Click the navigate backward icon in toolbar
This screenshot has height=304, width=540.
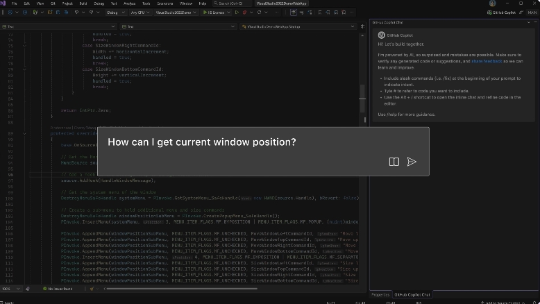click(x=10, y=12)
